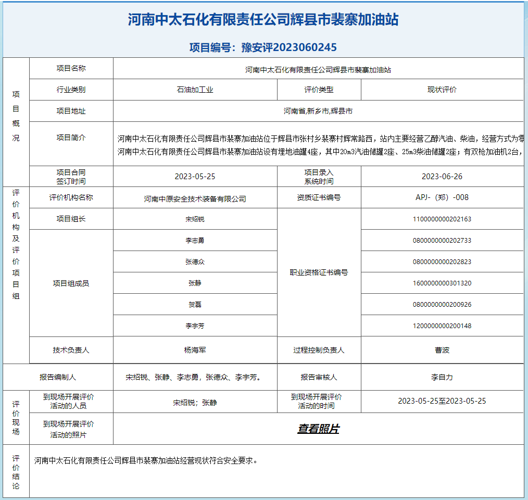Click the 评价现场 section header
The height and width of the screenshot is (500, 528).
[16, 418]
